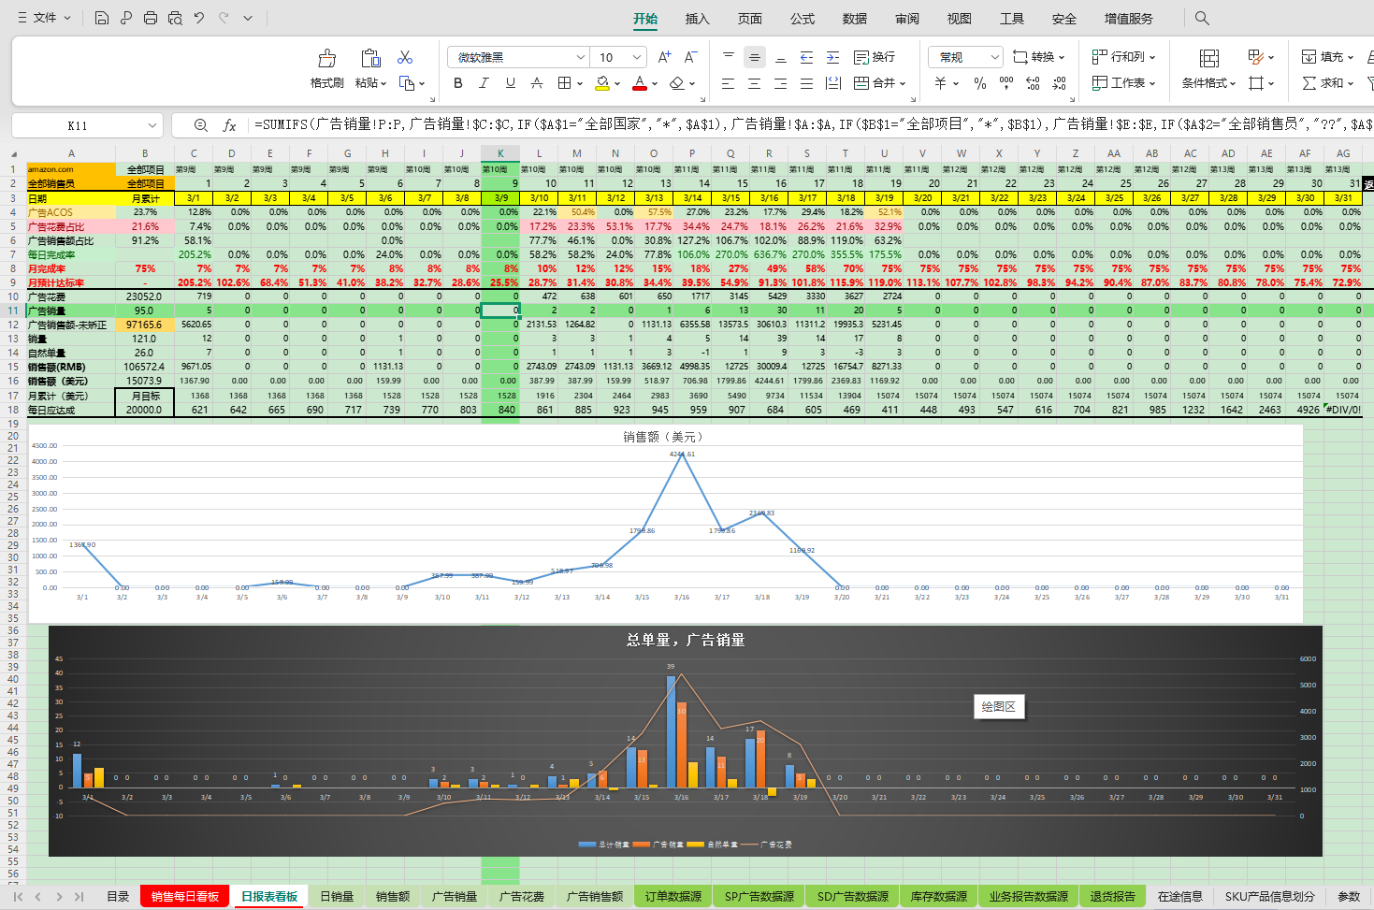The height and width of the screenshot is (910, 1374).
Task: Click the percent style icon
Action: pyautogui.click(x=979, y=83)
